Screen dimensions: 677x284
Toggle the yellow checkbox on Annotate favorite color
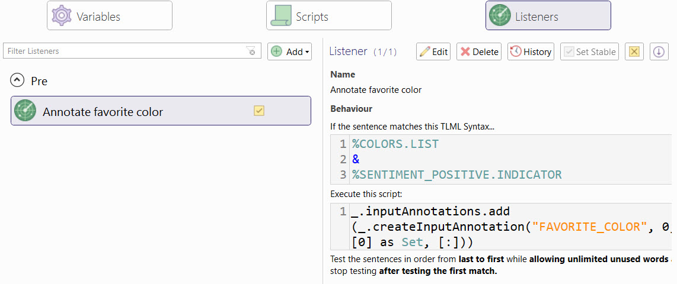259,111
